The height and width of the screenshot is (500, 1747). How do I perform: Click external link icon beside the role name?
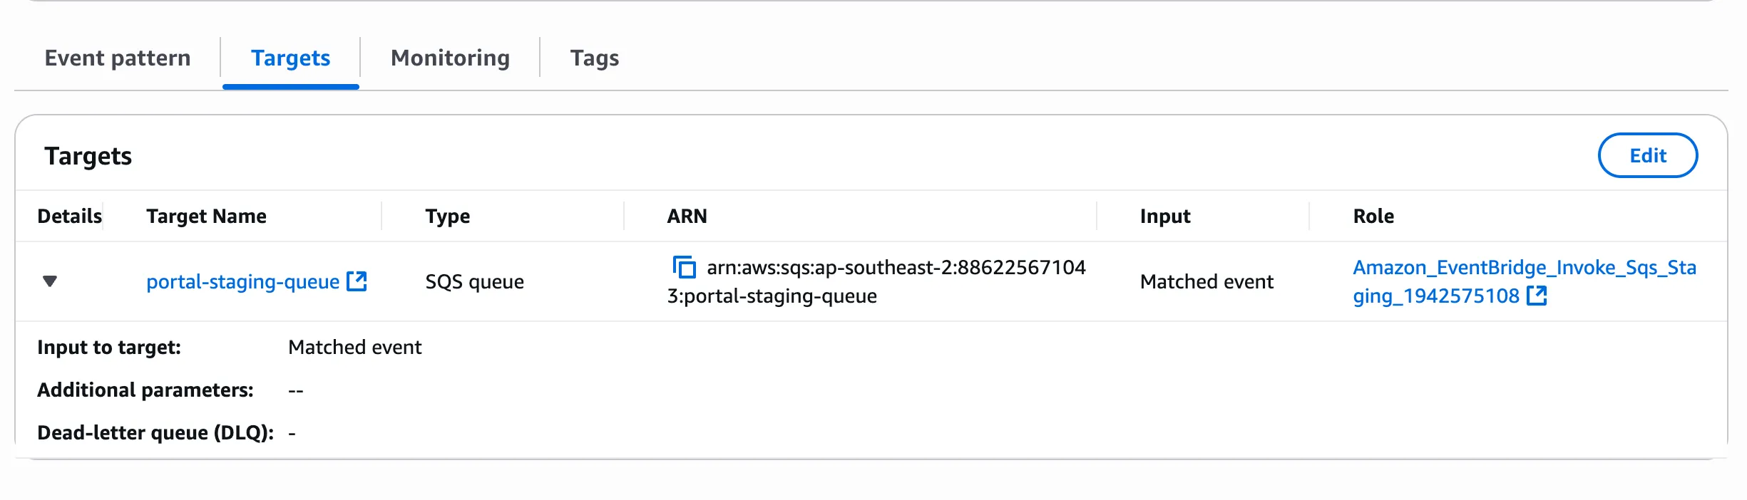(1537, 296)
